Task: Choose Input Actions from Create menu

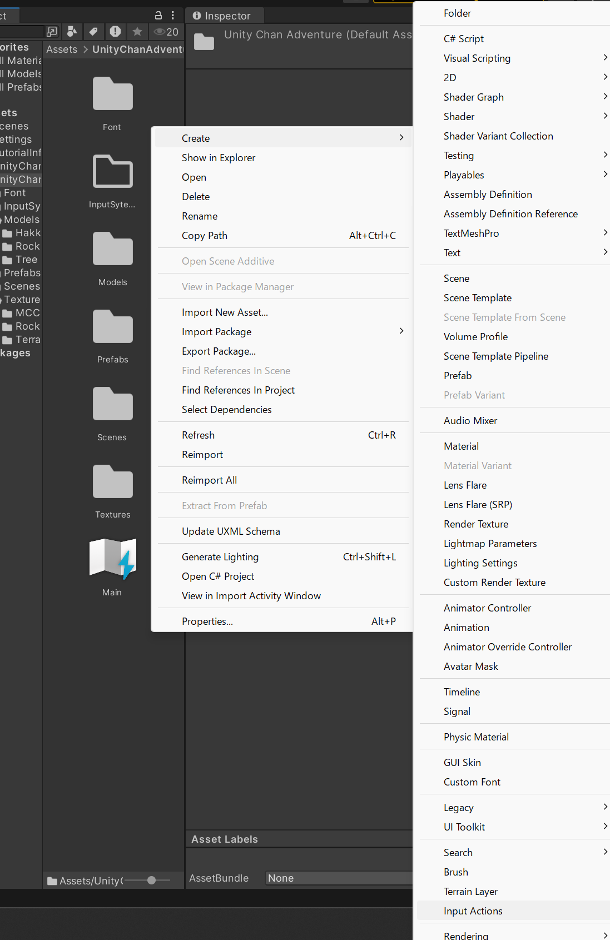Action: pyautogui.click(x=473, y=911)
